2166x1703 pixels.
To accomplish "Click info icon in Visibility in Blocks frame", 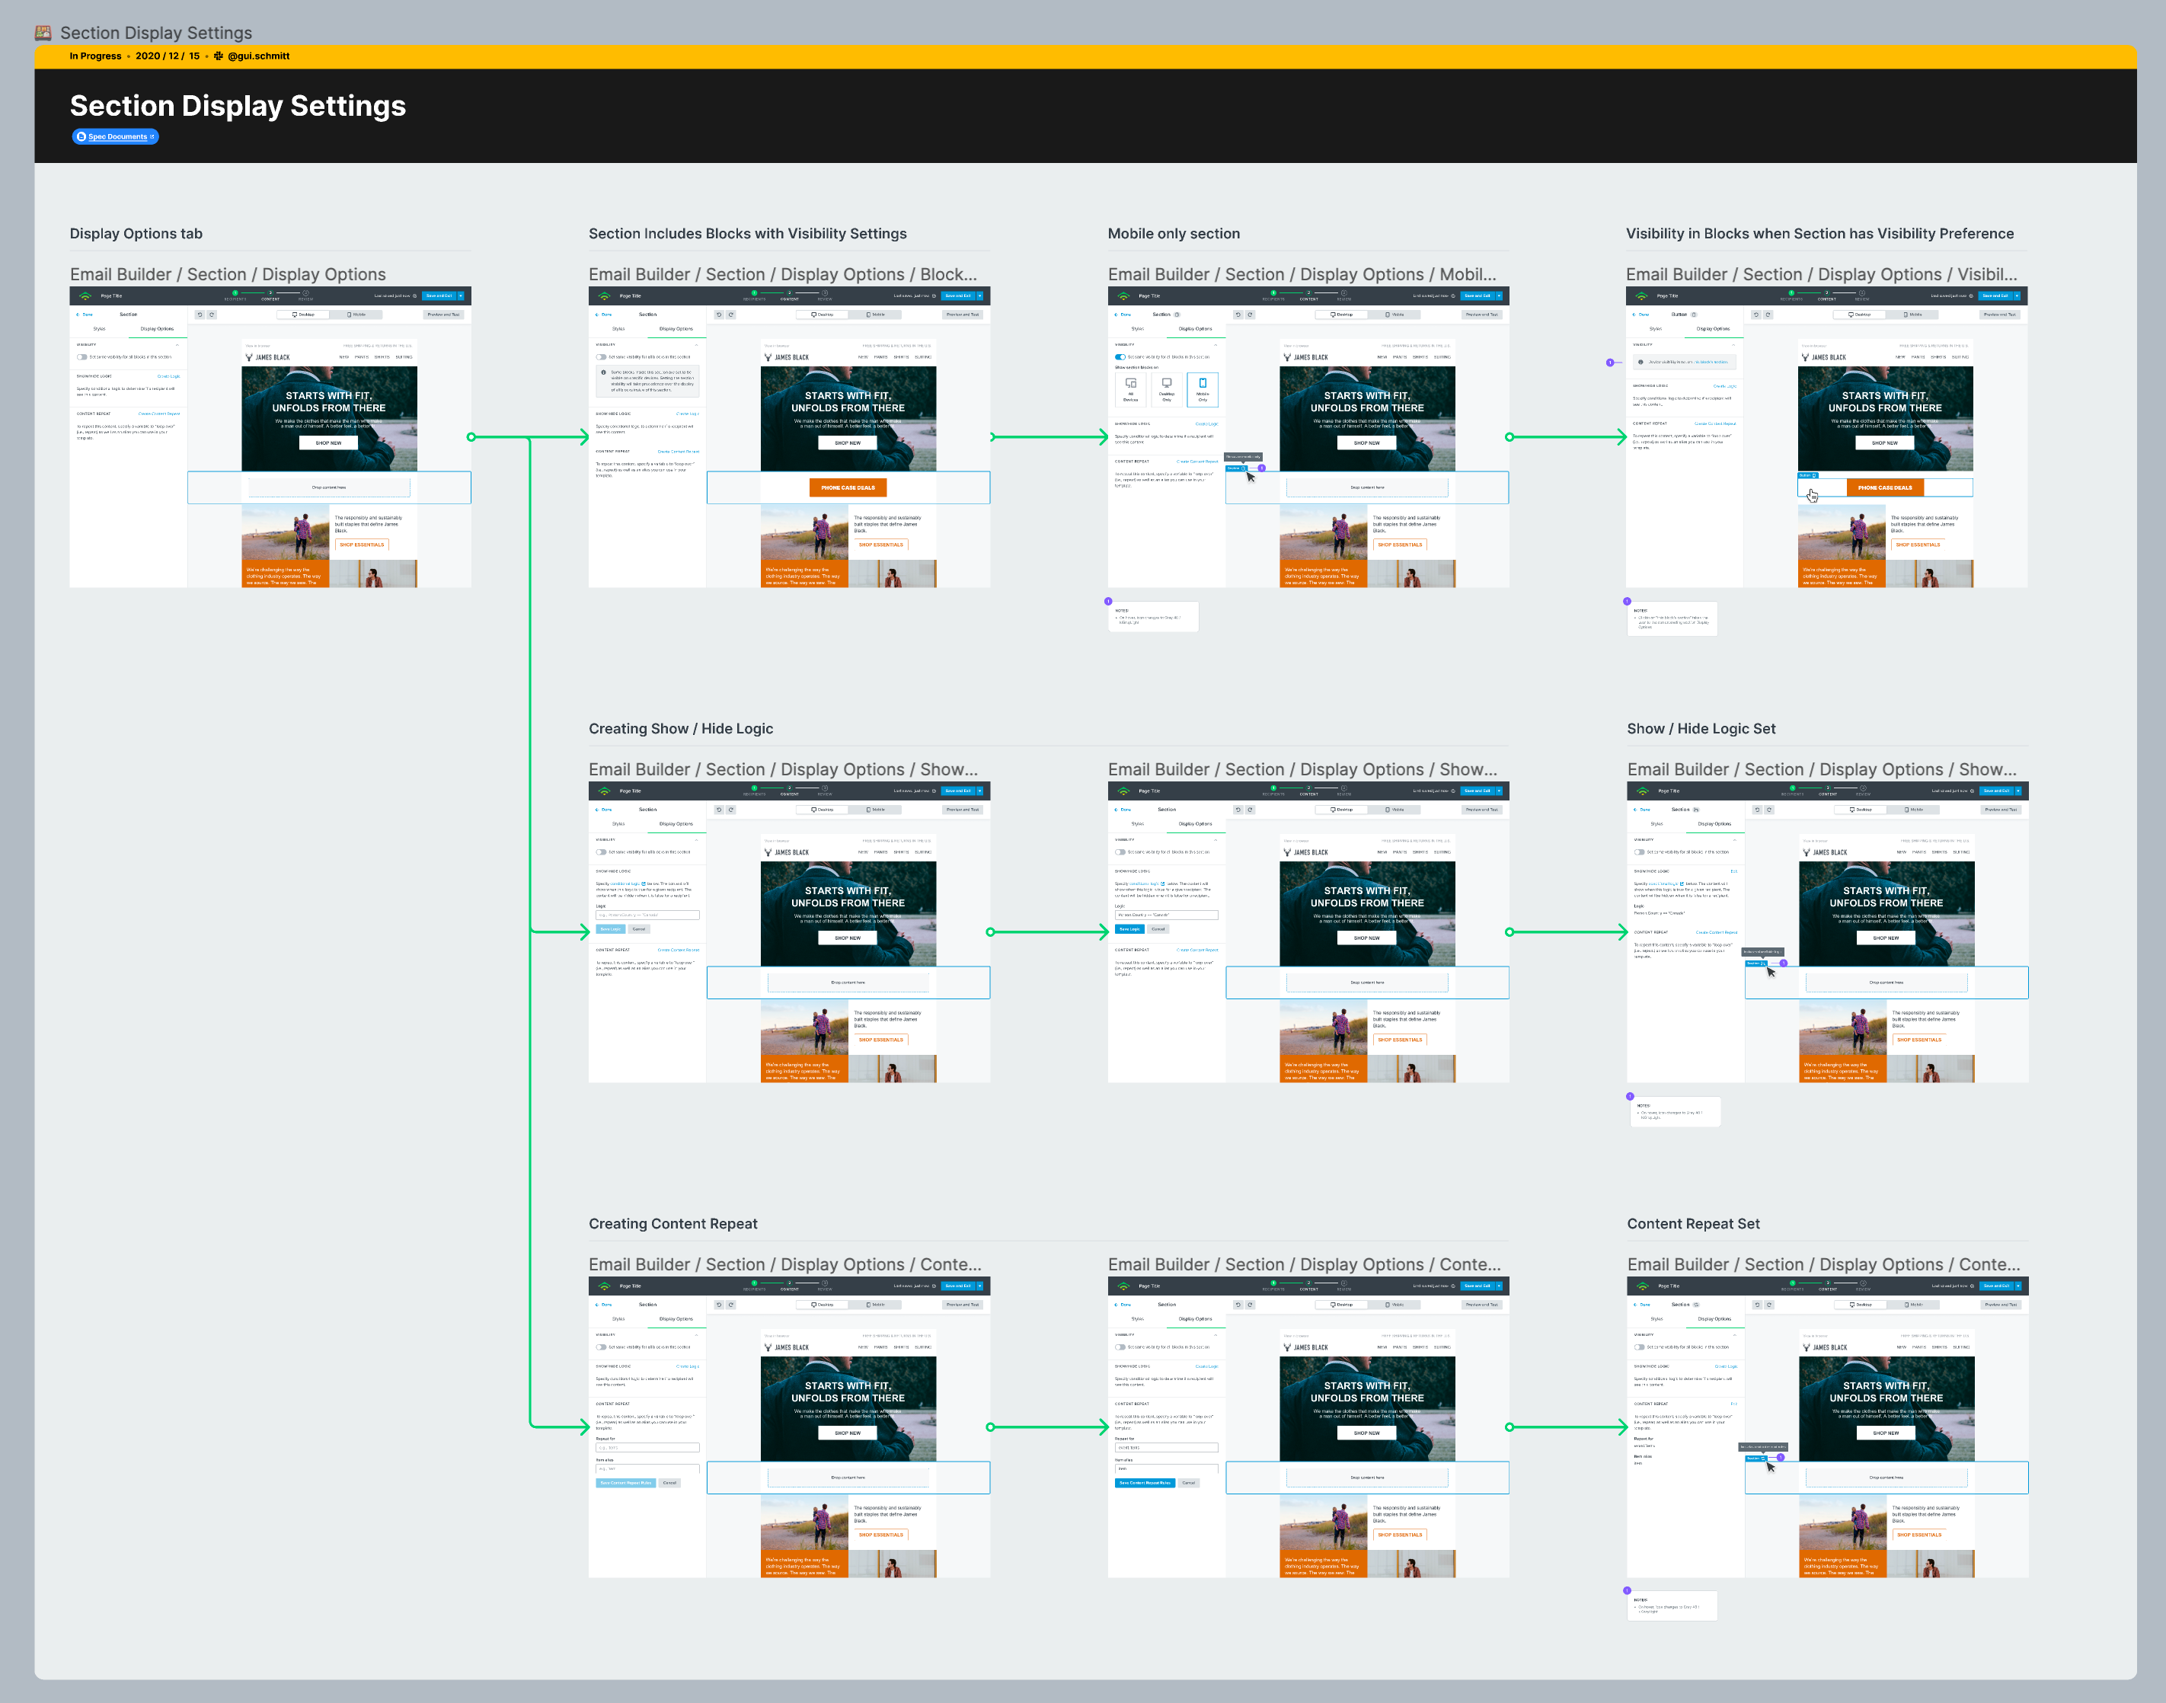I will point(1640,362).
